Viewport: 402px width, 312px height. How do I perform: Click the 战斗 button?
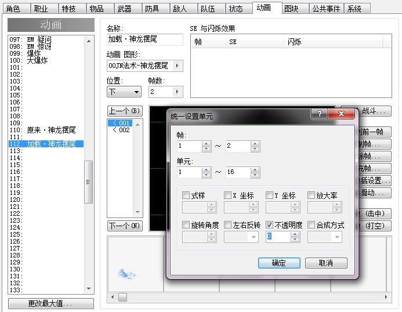[x=374, y=111]
